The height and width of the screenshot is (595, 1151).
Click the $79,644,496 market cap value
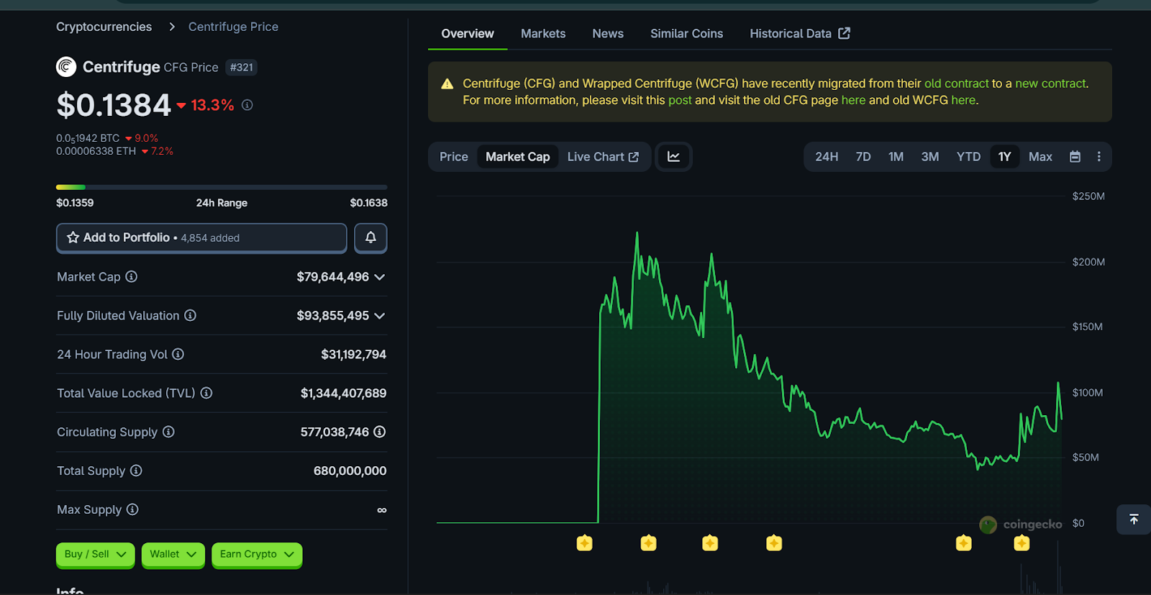click(x=332, y=277)
